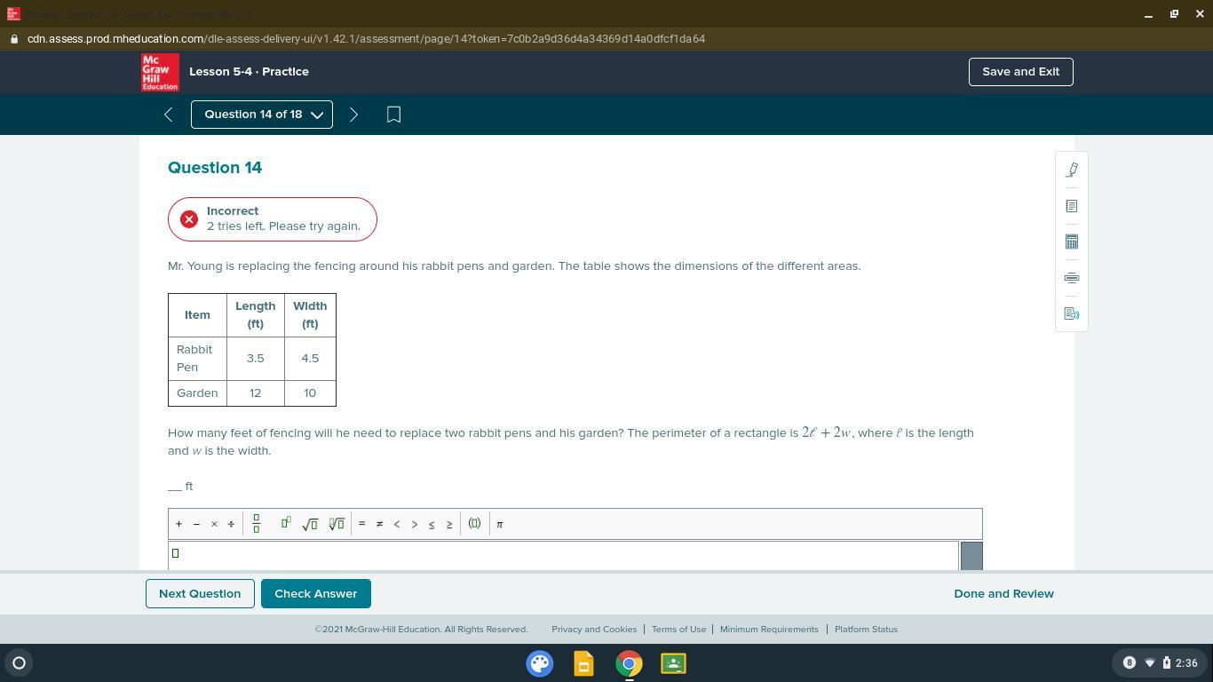The image size is (1213, 682).
Task: Insert a fraction template
Action: click(x=256, y=524)
